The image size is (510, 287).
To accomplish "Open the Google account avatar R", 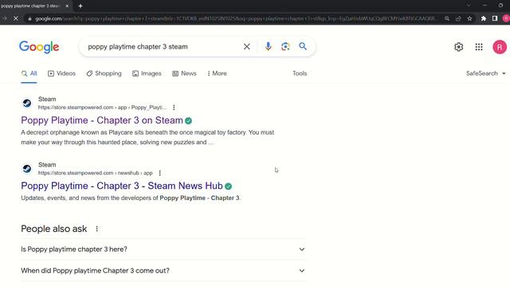I will tap(500, 47).
